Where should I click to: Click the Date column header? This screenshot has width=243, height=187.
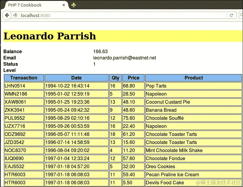coord(77,78)
